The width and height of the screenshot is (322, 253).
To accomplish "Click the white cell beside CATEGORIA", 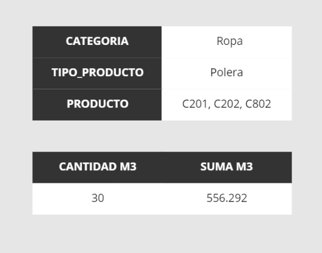I will 227,42.
